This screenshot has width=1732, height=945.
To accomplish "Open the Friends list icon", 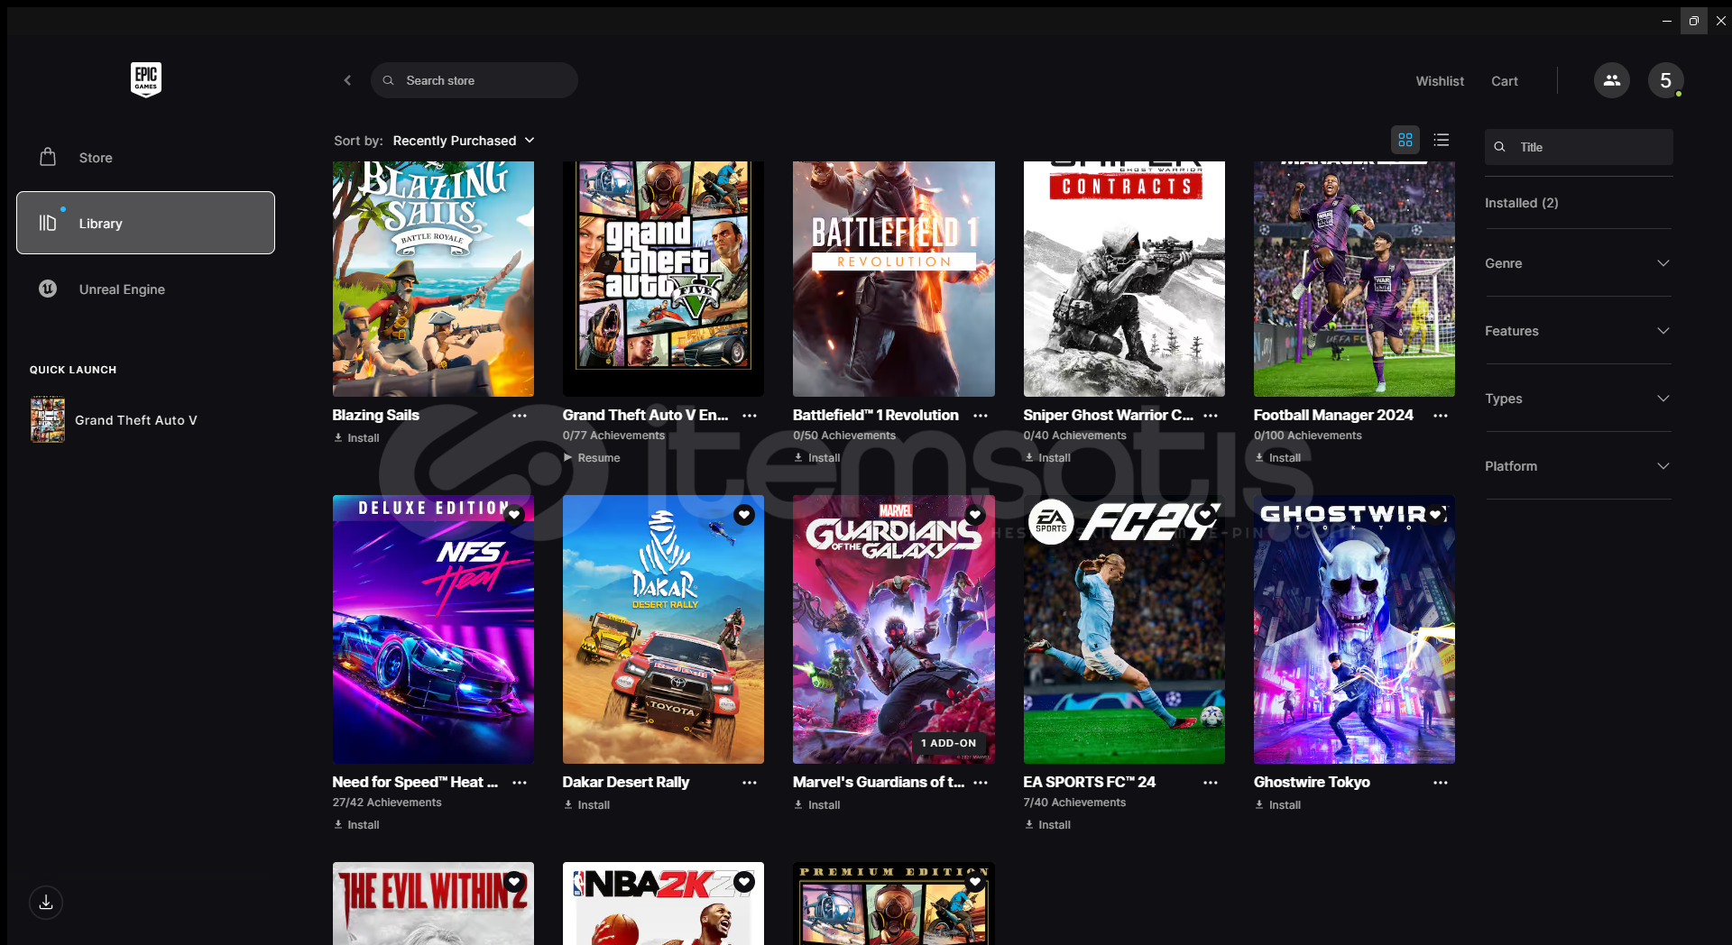I will coord(1611,80).
